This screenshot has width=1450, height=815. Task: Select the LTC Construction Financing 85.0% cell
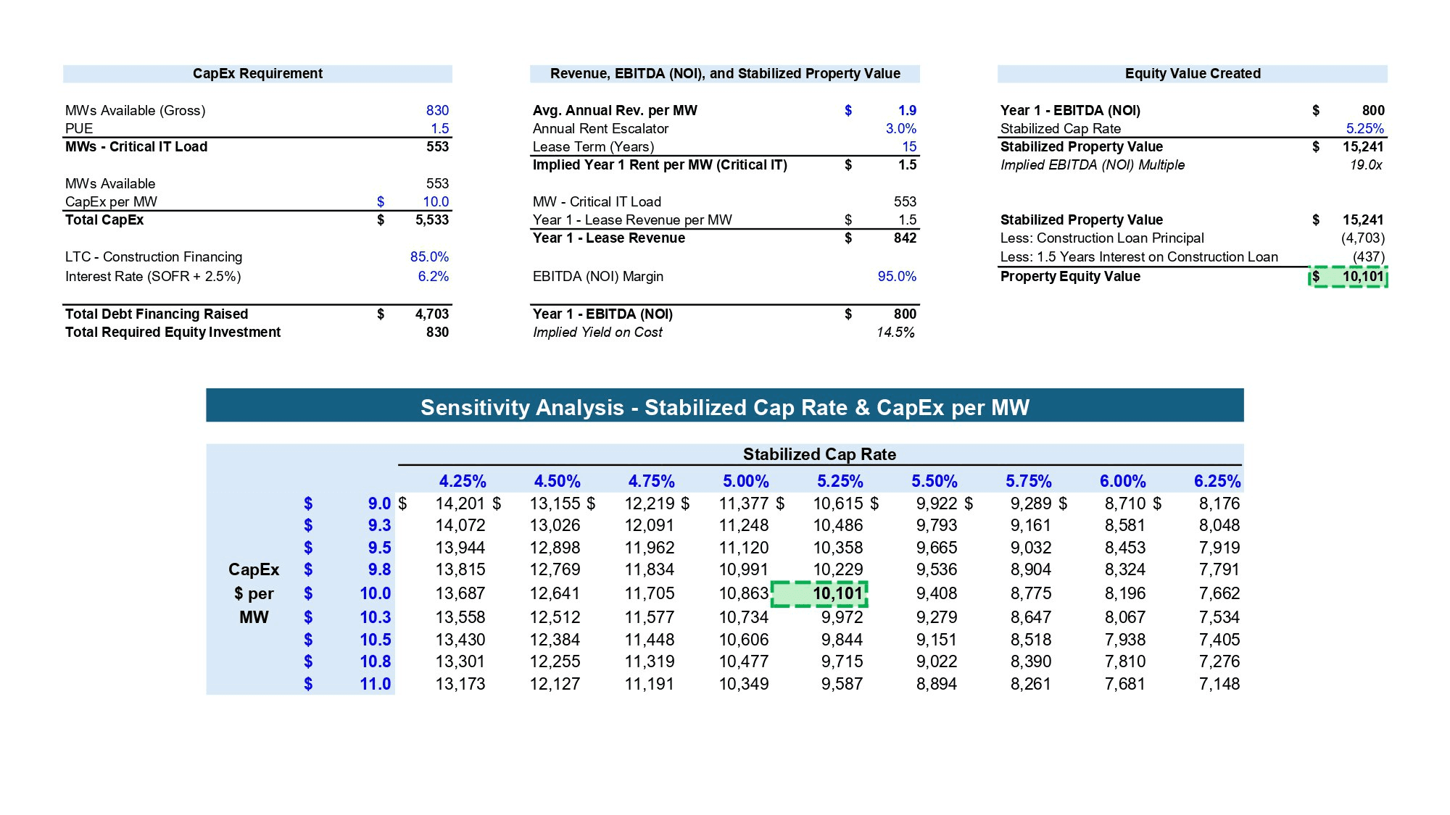(x=429, y=256)
